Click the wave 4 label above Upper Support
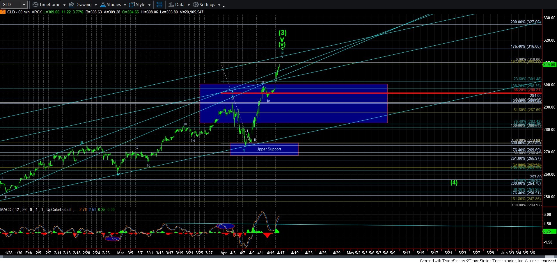Image resolution: width=557 pixels, height=263 pixels. (x=244, y=150)
